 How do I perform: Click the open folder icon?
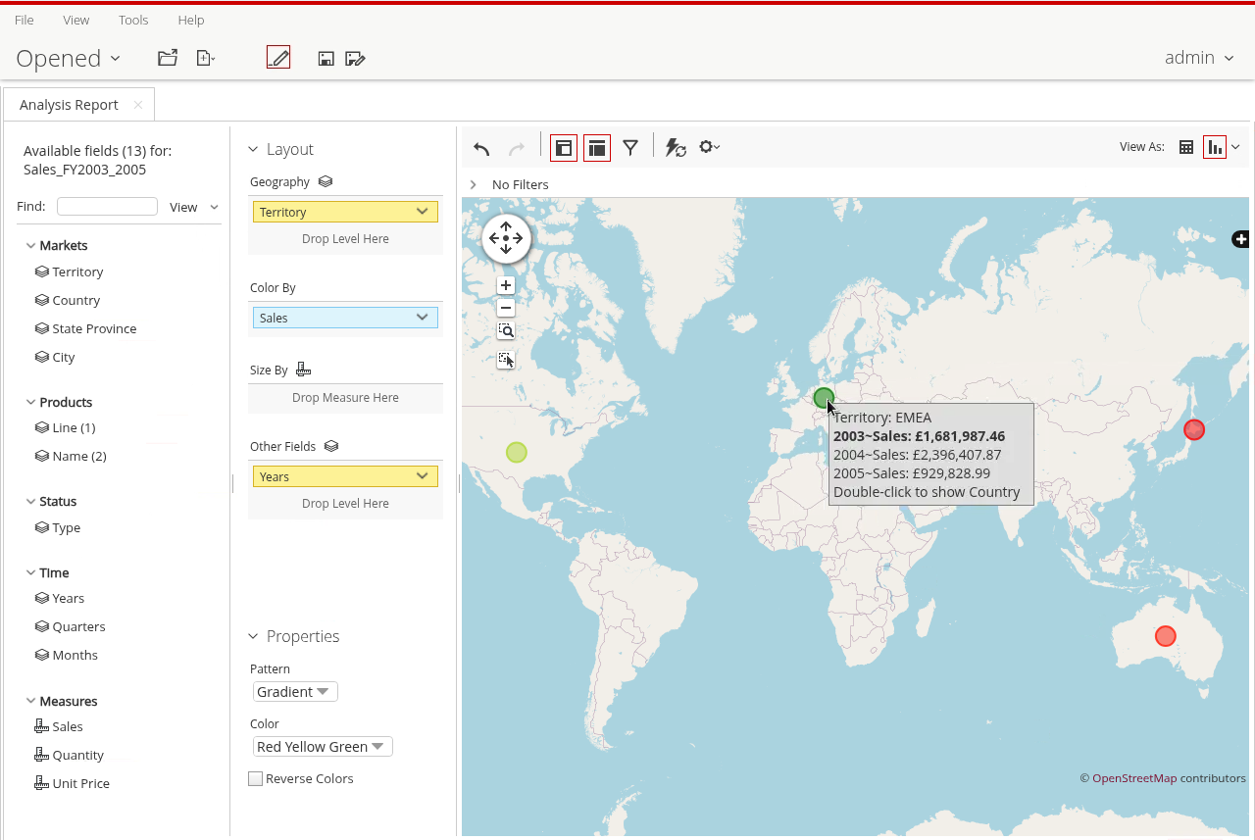(168, 58)
